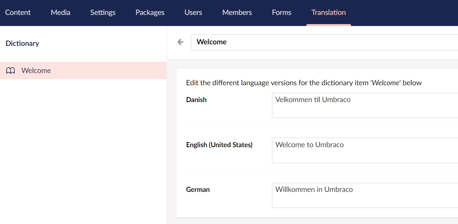Open the Members section

[x=237, y=13]
